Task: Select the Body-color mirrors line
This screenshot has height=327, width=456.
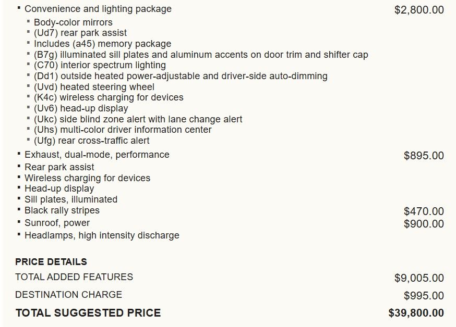Action: pos(73,22)
